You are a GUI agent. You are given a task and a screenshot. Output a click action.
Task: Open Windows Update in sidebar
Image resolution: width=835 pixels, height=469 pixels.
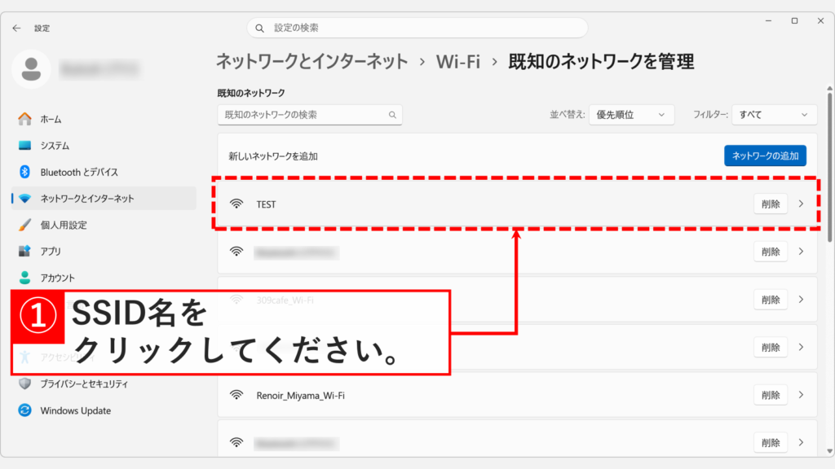tap(104, 410)
